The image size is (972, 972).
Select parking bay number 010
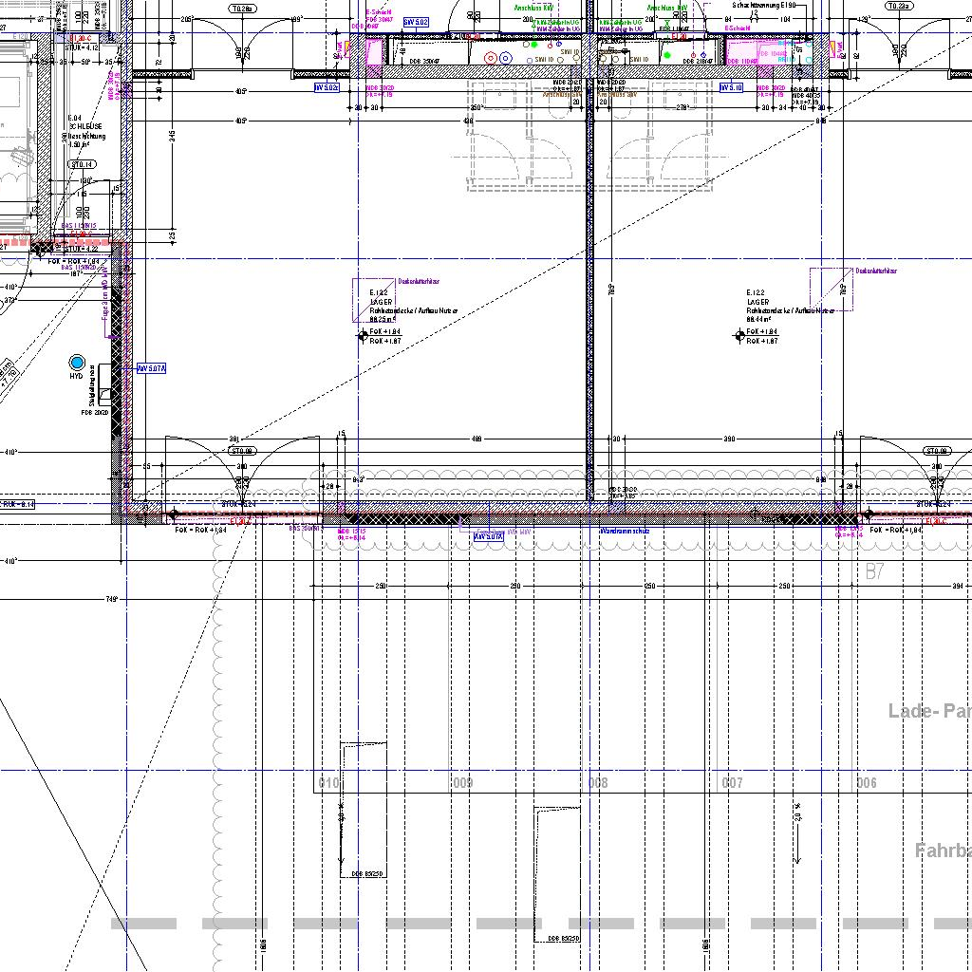(x=328, y=783)
